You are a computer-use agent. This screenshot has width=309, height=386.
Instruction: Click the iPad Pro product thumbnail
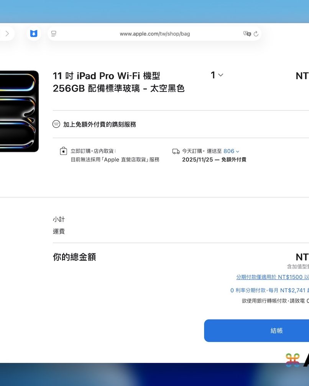pyautogui.click(x=19, y=111)
